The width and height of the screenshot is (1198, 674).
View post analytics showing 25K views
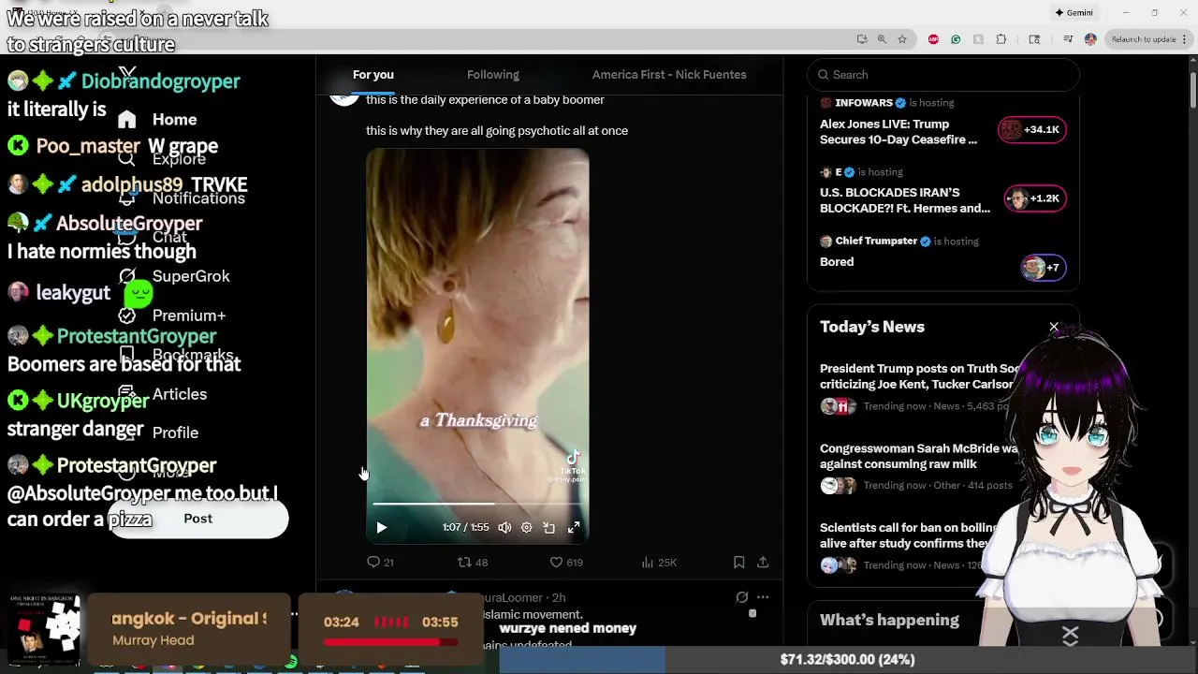[659, 563]
